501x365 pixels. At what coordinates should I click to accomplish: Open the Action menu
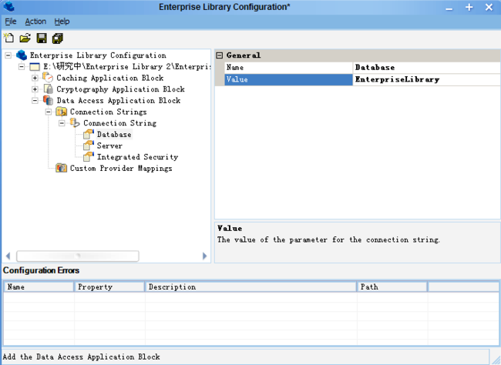click(x=35, y=22)
